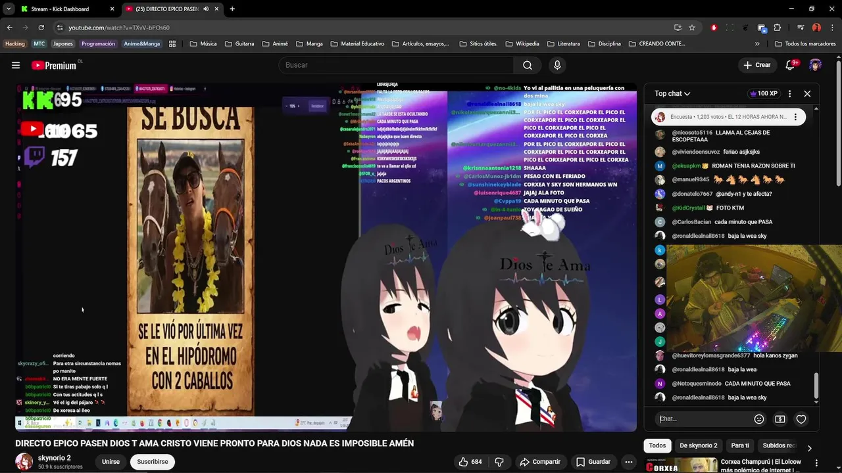Show hidden bookmarks with double chevron

point(757,44)
